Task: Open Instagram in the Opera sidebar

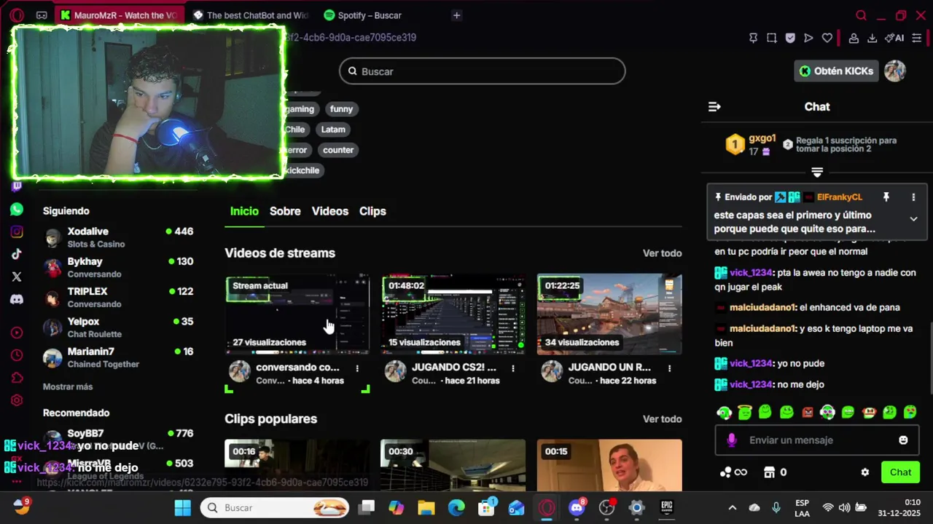Action: click(x=17, y=232)
